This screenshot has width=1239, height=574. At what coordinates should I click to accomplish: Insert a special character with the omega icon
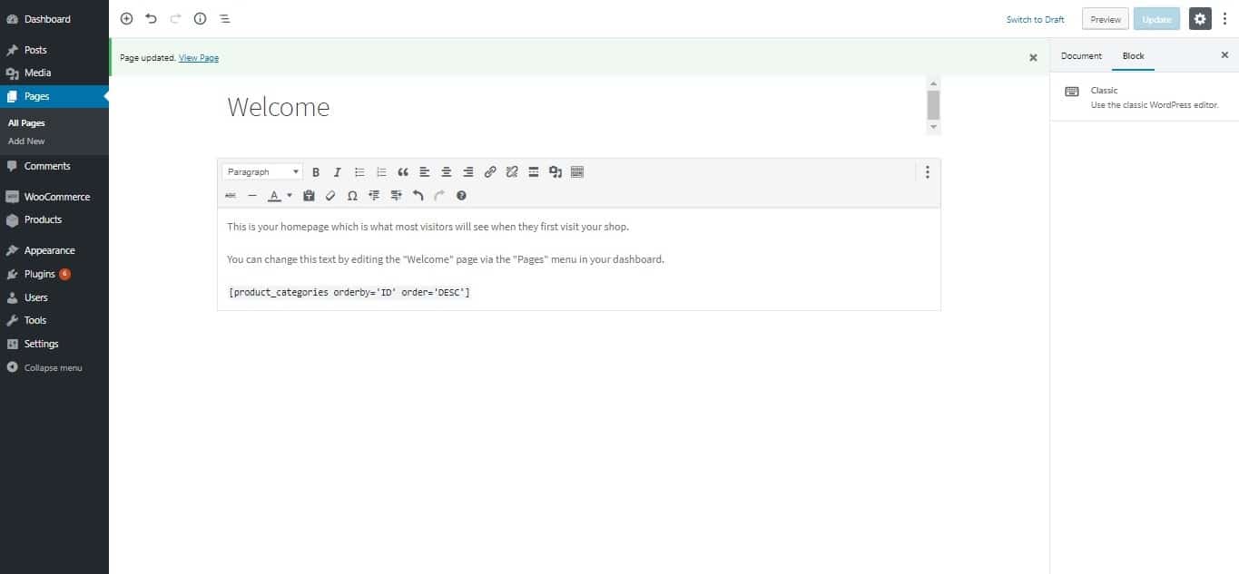(352, 195)
